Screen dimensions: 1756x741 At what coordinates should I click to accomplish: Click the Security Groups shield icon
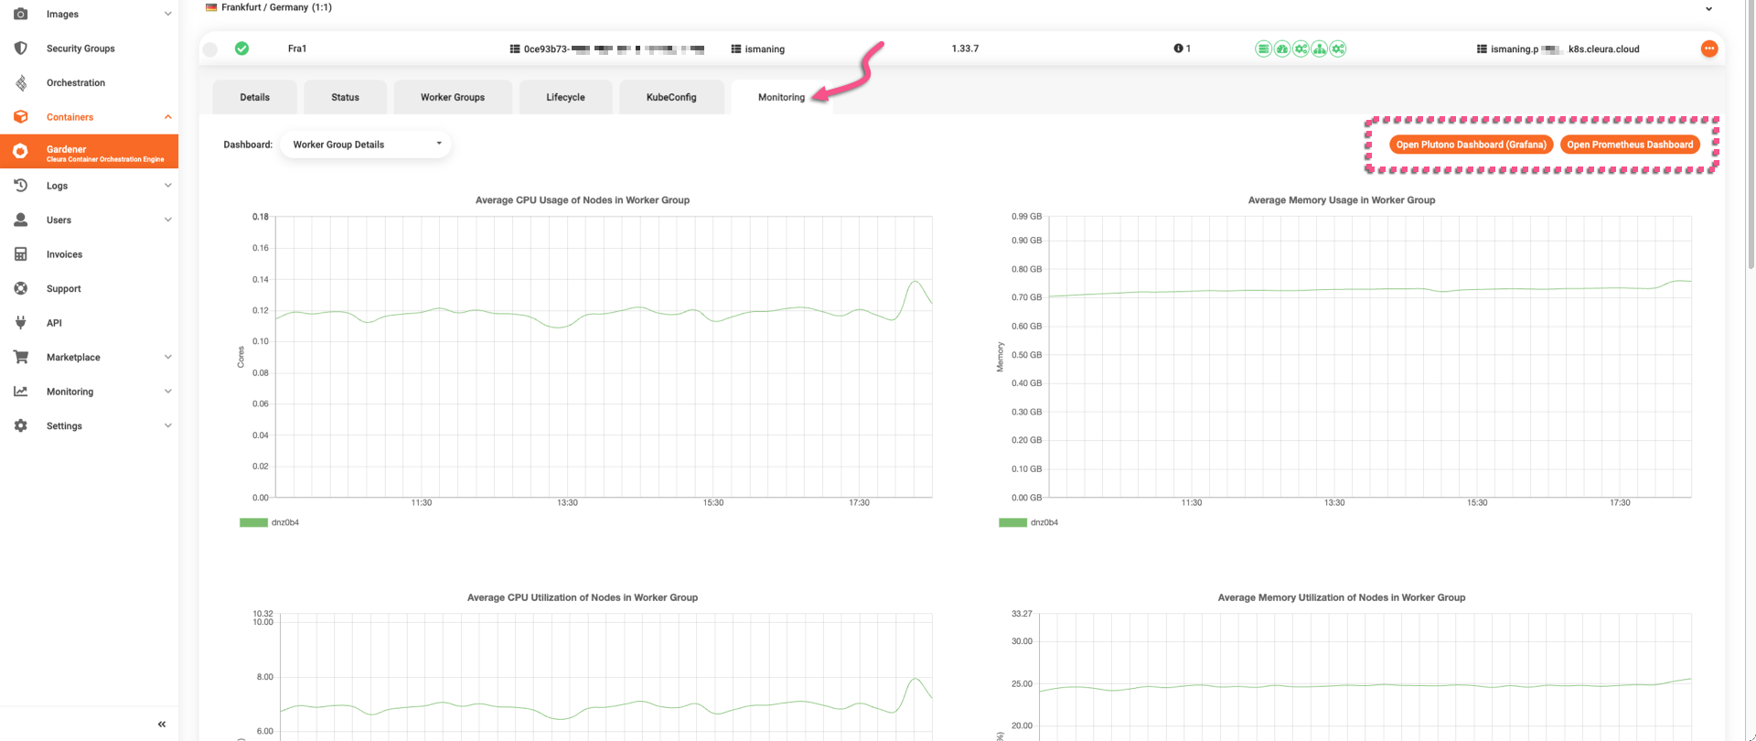click(20, 48)
